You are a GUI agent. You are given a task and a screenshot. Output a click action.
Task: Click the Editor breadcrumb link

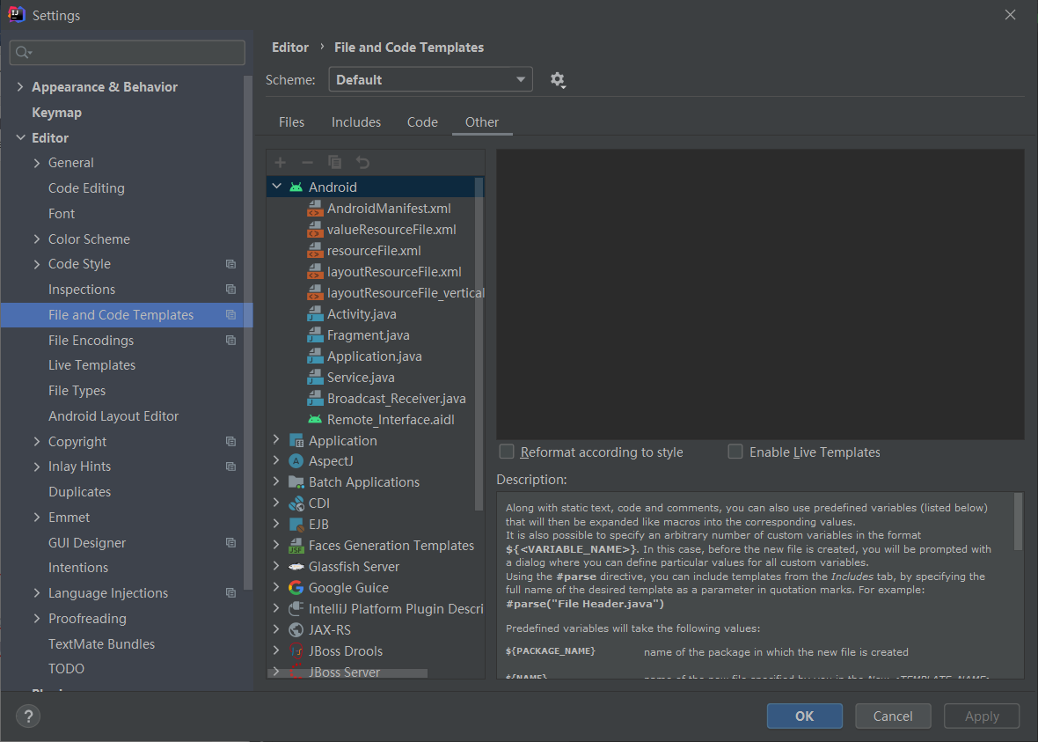[290, 48]
